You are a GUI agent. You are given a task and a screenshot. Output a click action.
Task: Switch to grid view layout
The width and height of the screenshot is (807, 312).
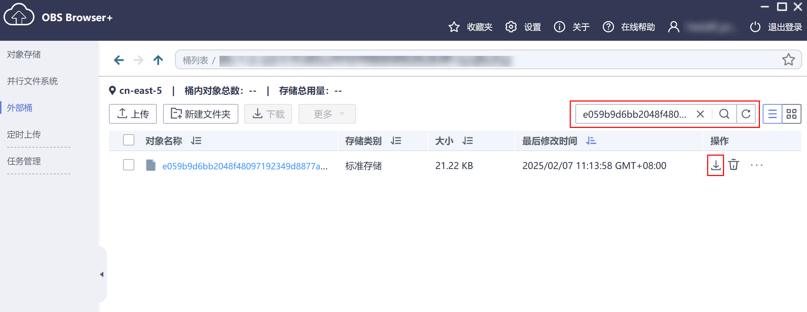[x=791, y=114]
